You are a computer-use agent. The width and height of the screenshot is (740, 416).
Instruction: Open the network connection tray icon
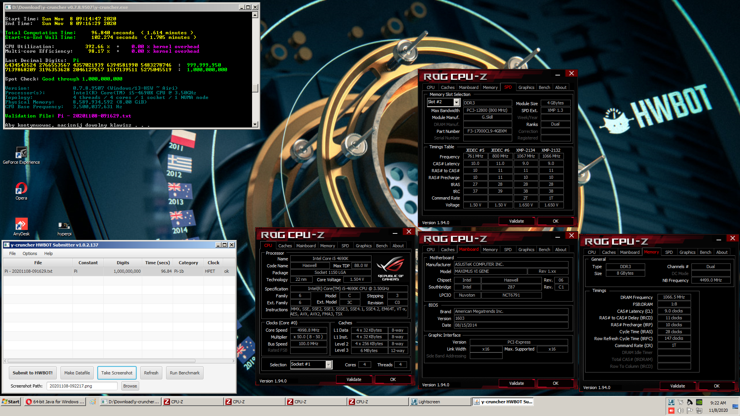pyautogui.click(x=699, y=411)
